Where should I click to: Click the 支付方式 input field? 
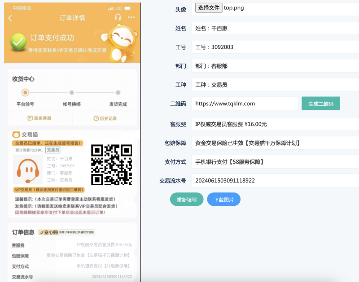click(x=275, y=162)
